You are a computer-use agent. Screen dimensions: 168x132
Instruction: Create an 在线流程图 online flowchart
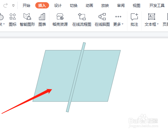pos(82,20)
